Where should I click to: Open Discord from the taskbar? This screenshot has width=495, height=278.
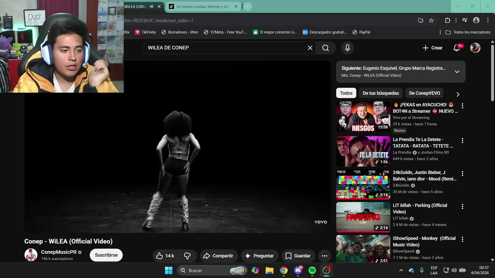(x=298, y=270)
